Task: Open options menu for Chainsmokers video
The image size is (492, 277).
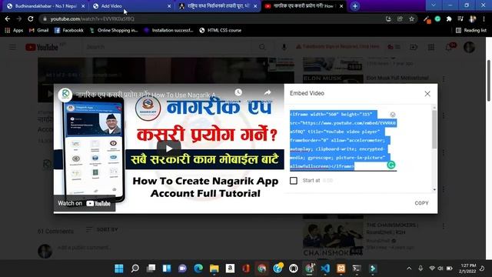Action: tap(444, 225)
